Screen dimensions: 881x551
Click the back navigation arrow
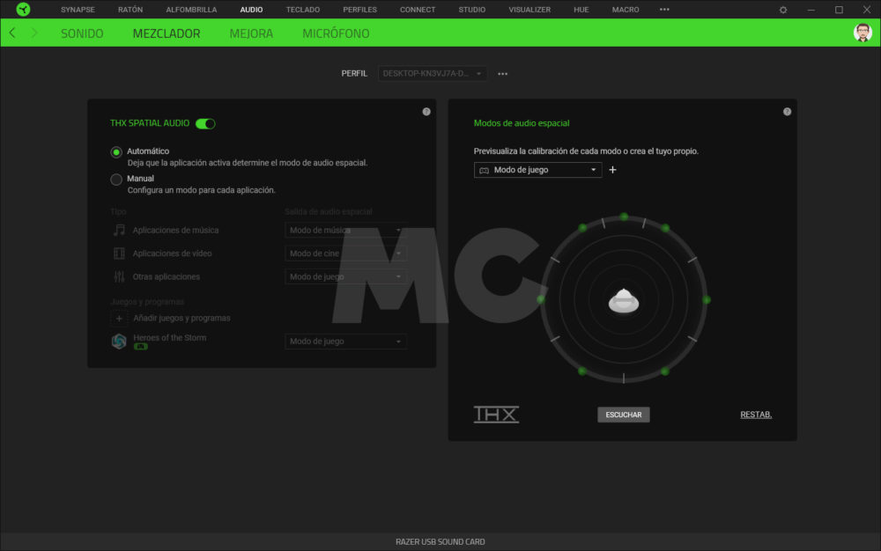click(11, 33)
